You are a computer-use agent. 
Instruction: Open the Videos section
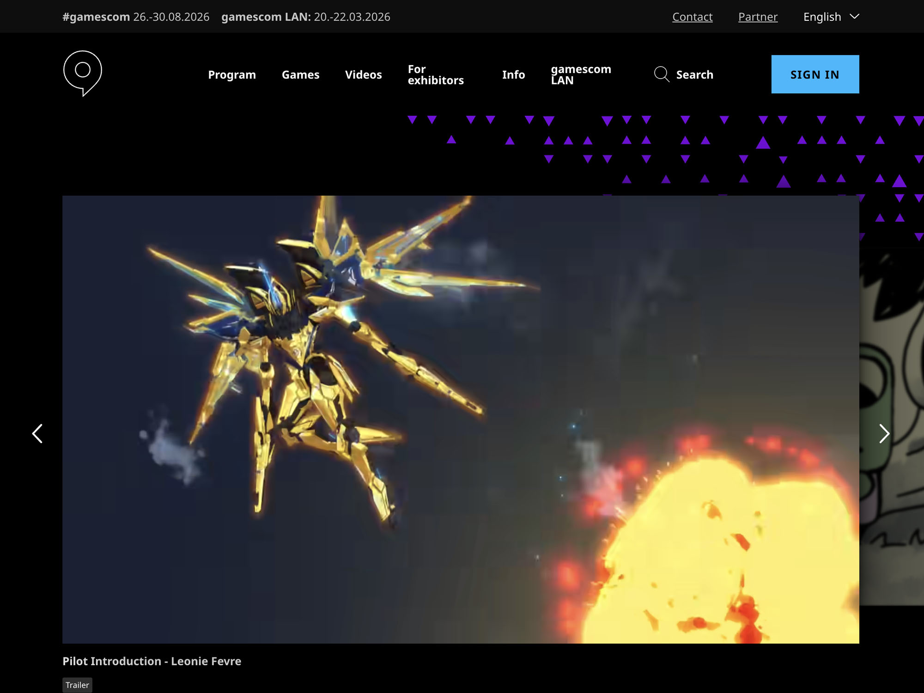point(364,74)
